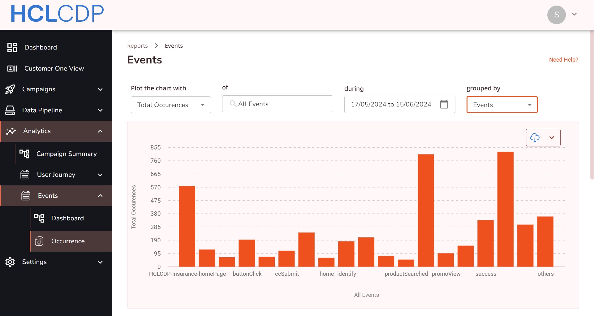Viewport: 594px width, 316px height.
Task: Click the All Events search field
Action: pos(278,104)
